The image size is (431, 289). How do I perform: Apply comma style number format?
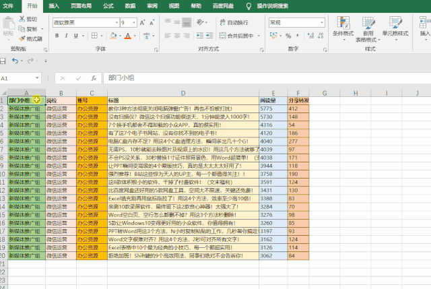[x=298, y=36]
